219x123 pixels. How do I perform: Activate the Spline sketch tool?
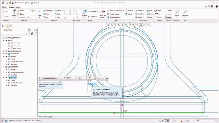pyautogui.click(x=58, y=14)
